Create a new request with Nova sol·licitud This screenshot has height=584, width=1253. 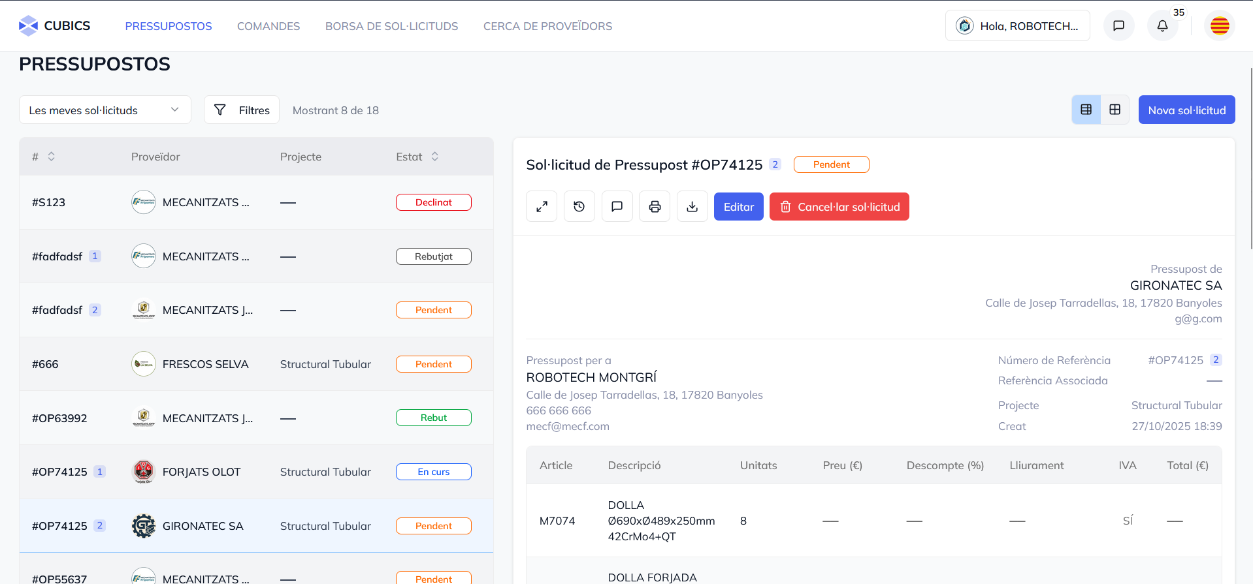[x=1186, y=110]
